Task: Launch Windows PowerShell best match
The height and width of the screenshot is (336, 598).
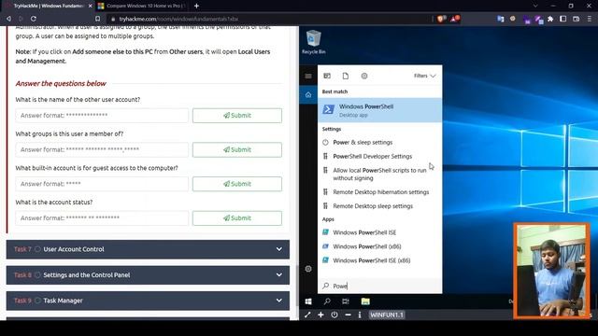Action: click(380, 110)
